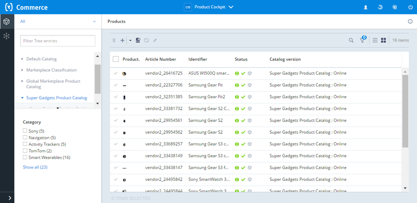Click the power logout icon

(410, 7)
